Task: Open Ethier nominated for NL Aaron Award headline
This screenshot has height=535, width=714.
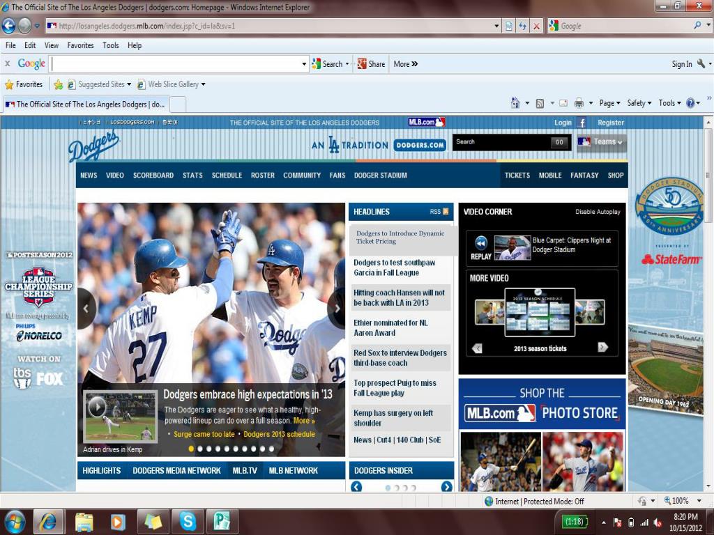Action: (390, 327)
